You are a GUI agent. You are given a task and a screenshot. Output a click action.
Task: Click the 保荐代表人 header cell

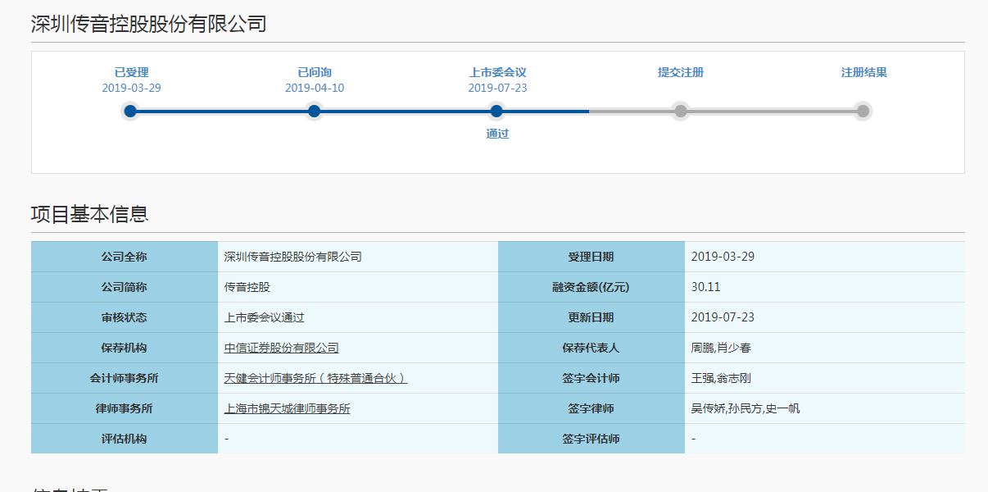(x=591, y=348)
